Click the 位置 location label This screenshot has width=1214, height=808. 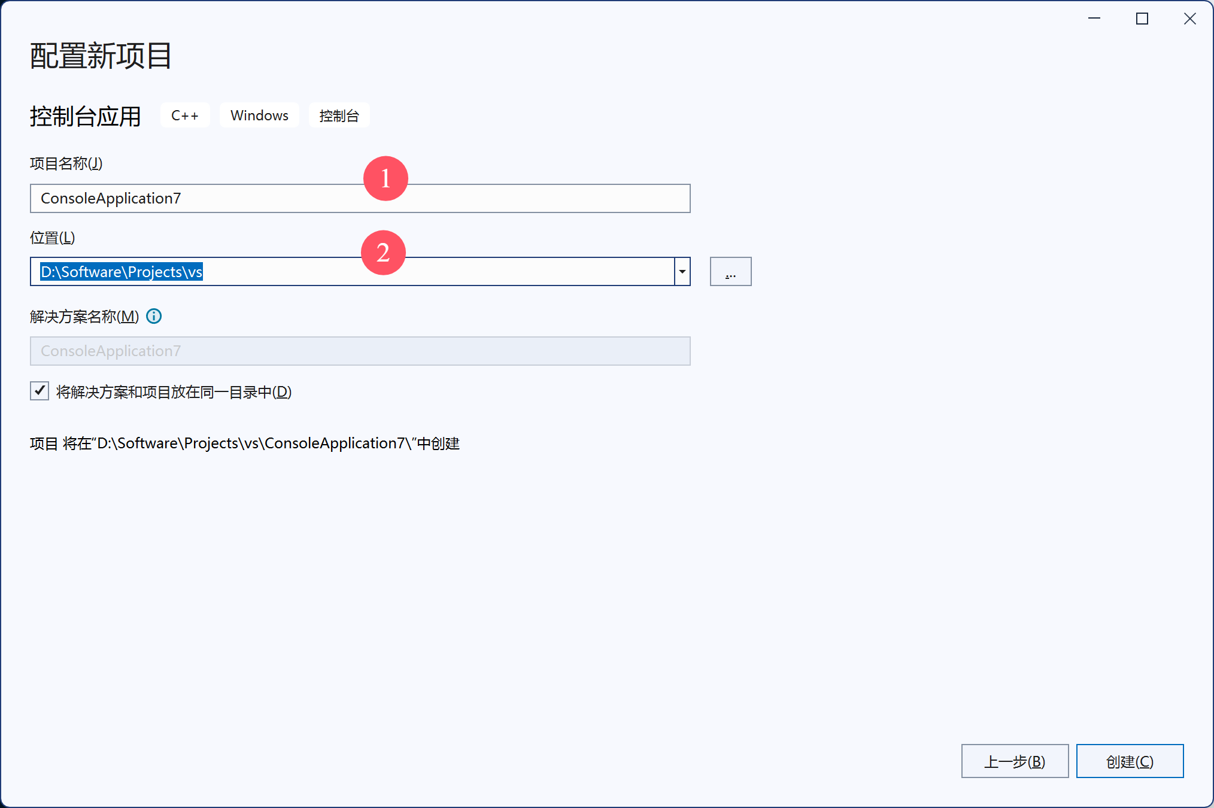click(52, 238)
